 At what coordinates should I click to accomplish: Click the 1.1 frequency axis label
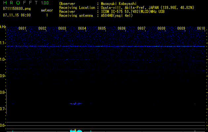[x=3, y=43]
